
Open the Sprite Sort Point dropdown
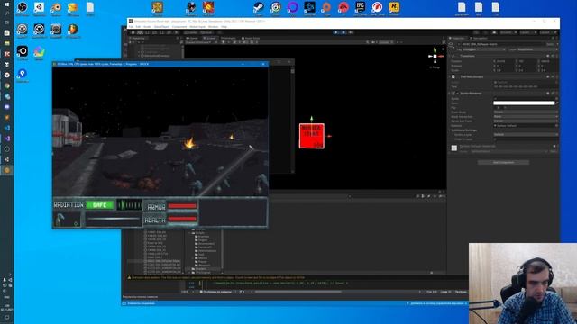click(x=526, y=121)
